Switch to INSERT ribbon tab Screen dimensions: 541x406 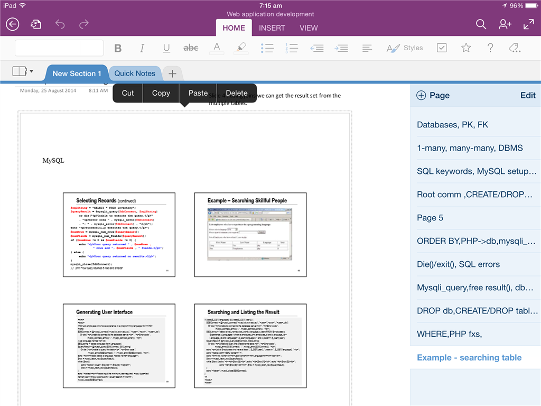pyautogui.click(x=272, y=28)
